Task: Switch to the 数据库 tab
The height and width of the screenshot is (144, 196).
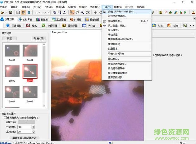Action: pos(42,20)
